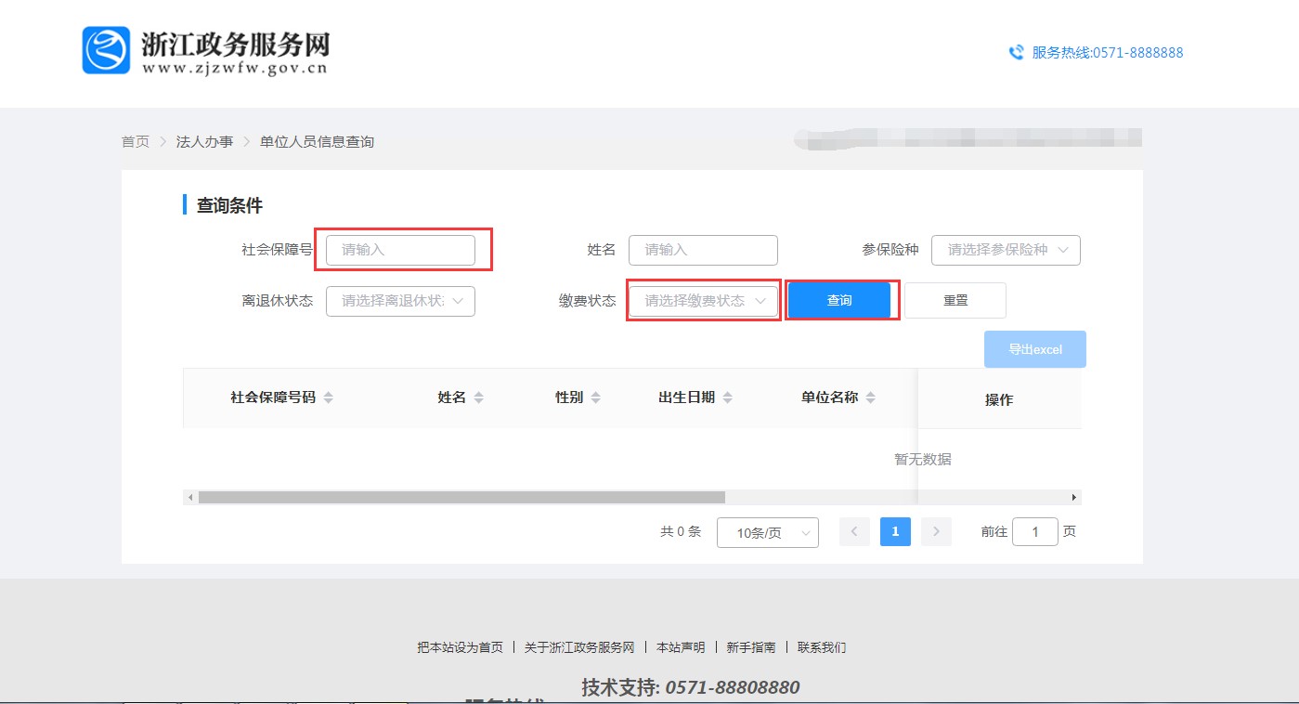Open 把本站设为首页 footer link
Screen dimensions: 1299x704
(460, 647)
